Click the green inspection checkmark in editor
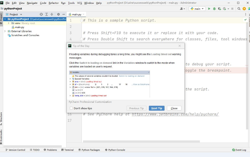This screenshot has width=250, height=157. click(x=245, y=20)
